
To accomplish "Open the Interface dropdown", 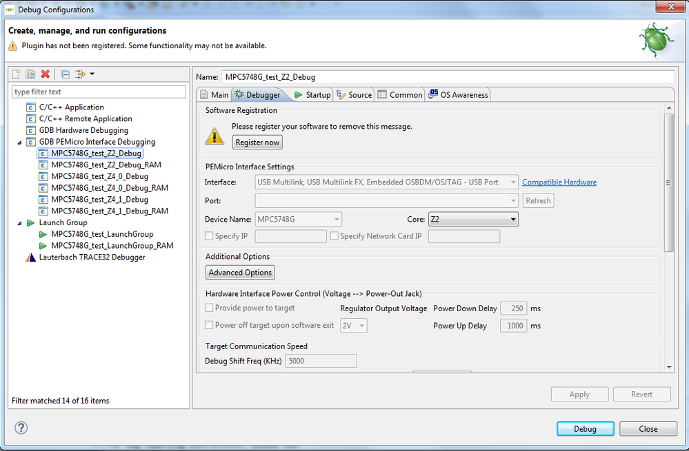I will click(x=387, y=182).
